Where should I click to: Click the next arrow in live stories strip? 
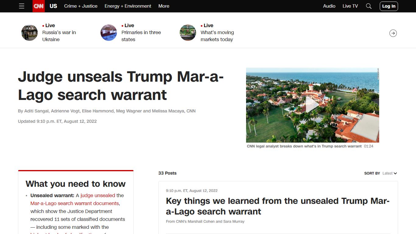[x=393, y=33]
